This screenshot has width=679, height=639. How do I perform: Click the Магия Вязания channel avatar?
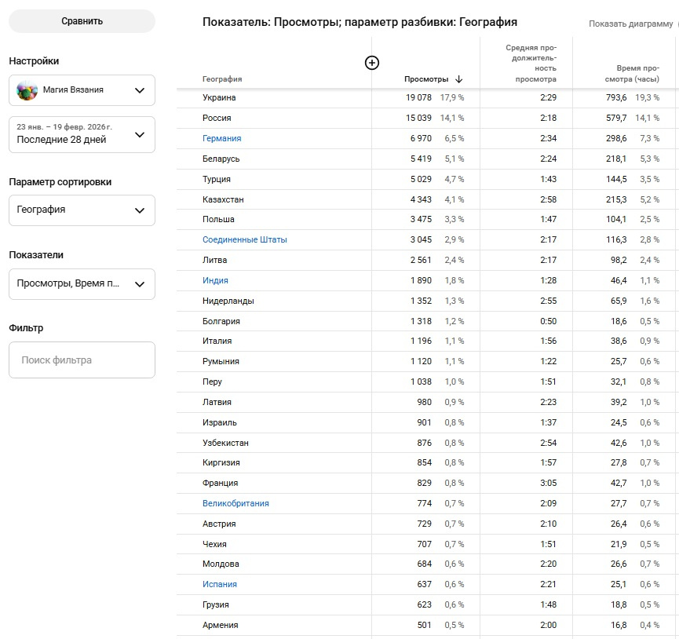(27, 90)
